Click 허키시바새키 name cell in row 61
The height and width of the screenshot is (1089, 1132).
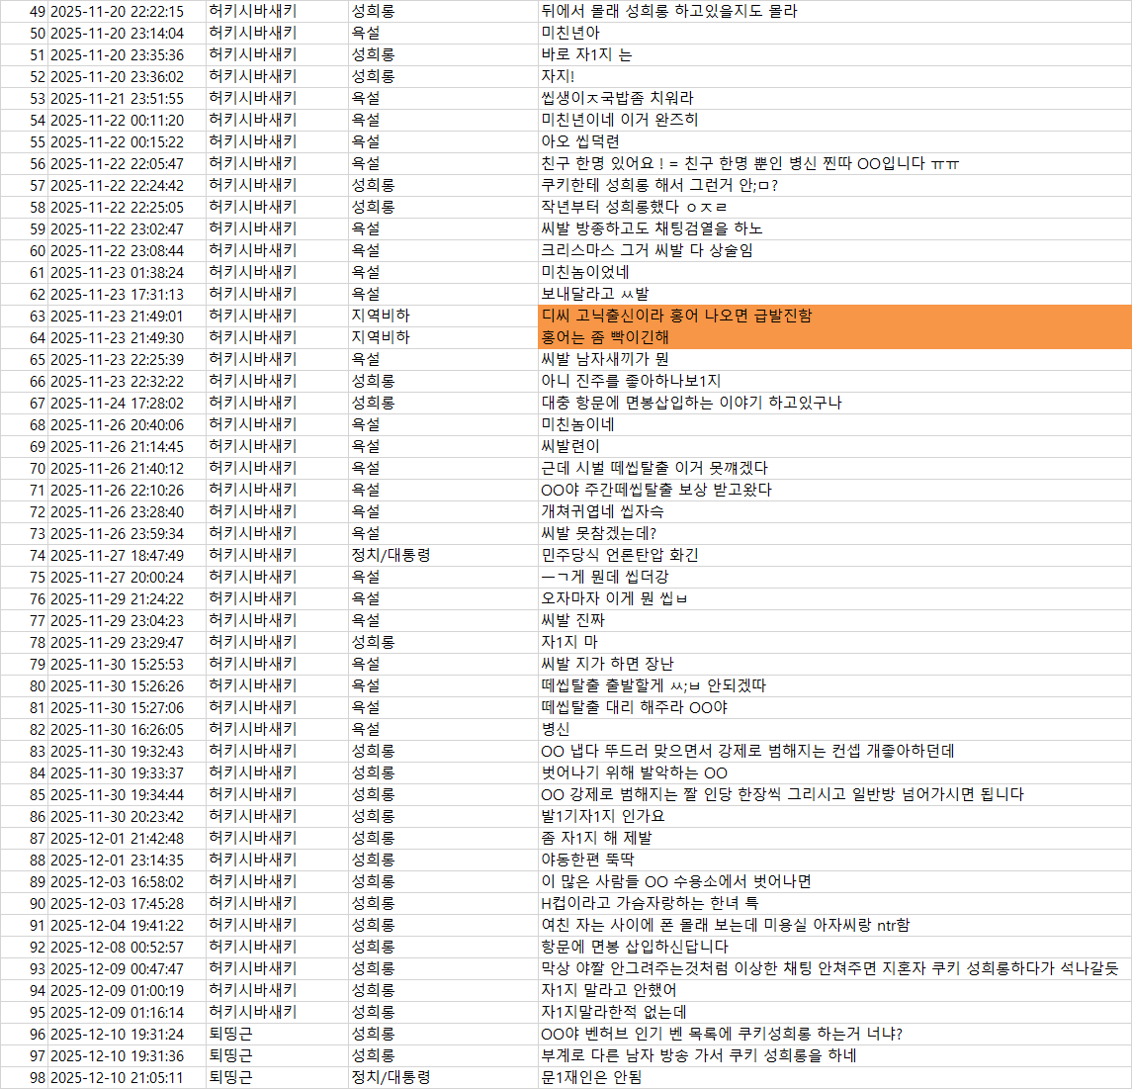pos(277,272)
